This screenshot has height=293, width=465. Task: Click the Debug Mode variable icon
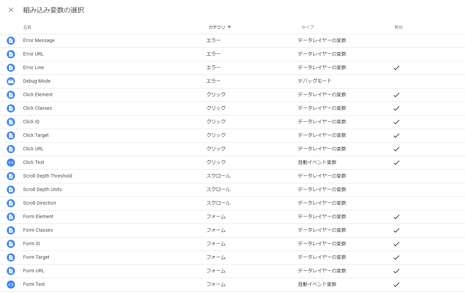pos(11,81)
